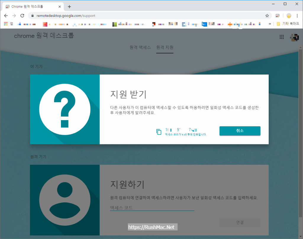Image resolution: width=303 pixels, height=239 pixels.
Task: Open the apps shortcut in bookmarks bar
Action: coord(9,24)
